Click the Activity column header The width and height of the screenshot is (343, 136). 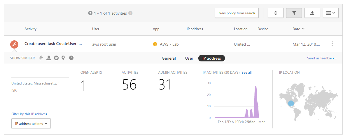pyautogui.click(x=30, y=29)
